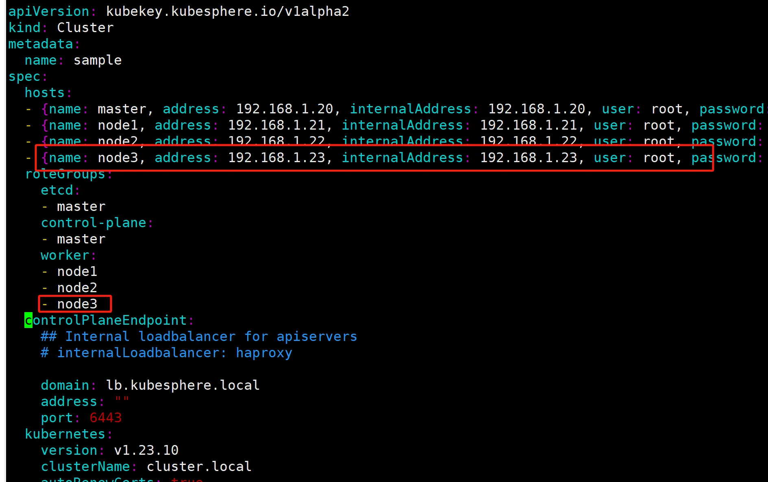Click node2 entry under worker
Viewport: 768px width, 482px height.
point(77,288)
